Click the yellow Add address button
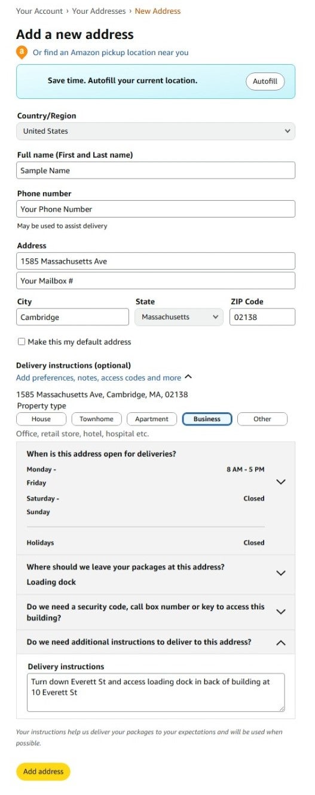This screenshot has width=315, height=795. (43, 772)
